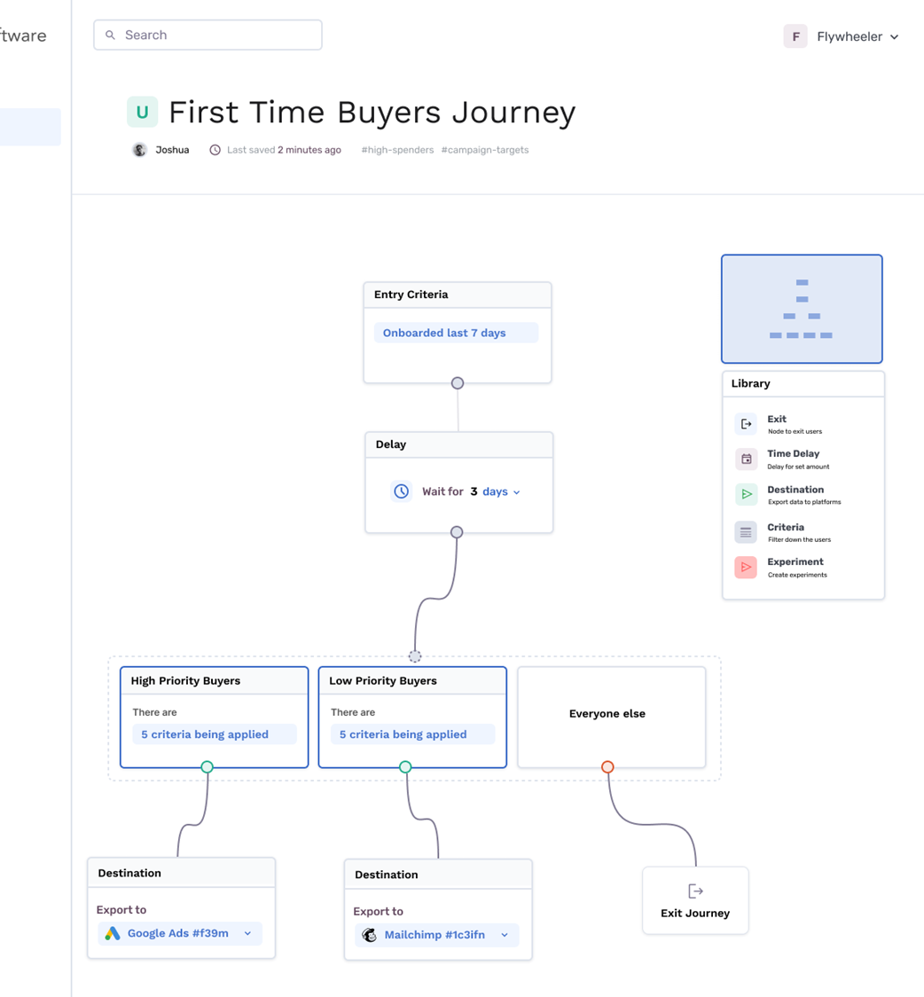Click the journey minimap thumbnail
This screenshot has width=924, height=997.
[802, 309]
